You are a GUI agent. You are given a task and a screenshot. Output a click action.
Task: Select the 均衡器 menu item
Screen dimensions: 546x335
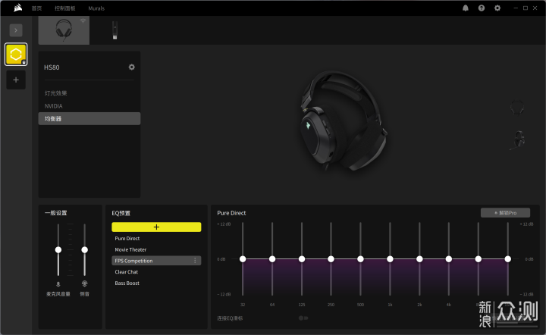(x=89, y=119)
